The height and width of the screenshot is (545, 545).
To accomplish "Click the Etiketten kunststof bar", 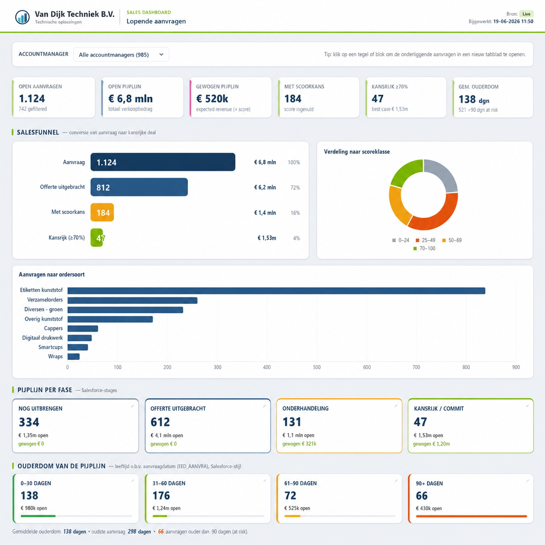I will [x=276, y=291].
